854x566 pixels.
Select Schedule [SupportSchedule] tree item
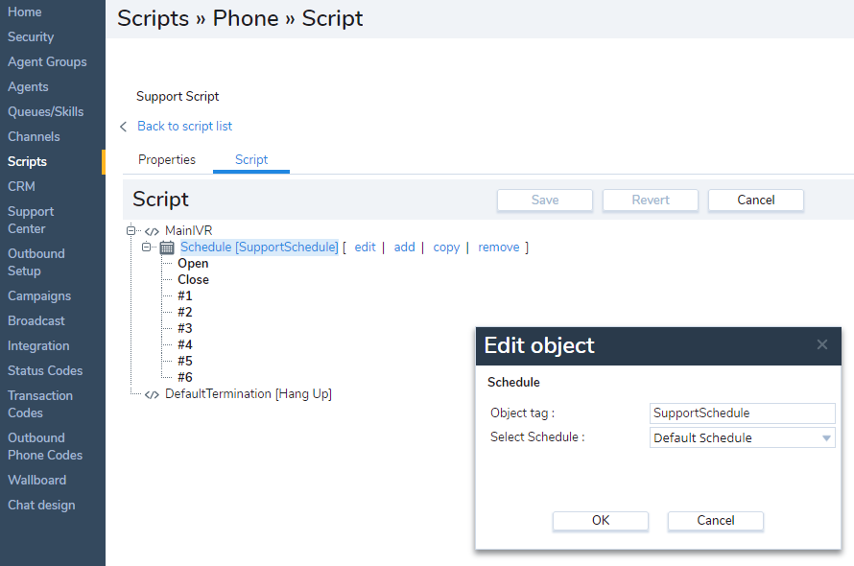(x=259, y=248)
